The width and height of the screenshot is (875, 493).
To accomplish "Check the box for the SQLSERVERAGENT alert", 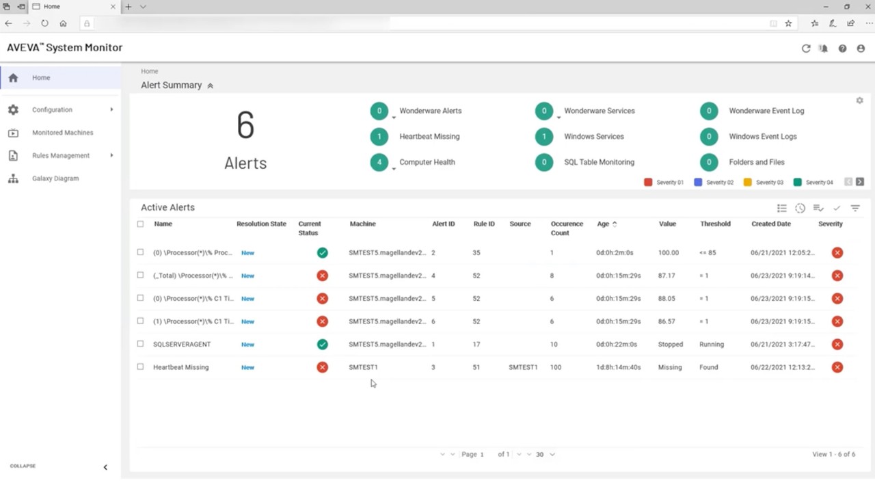I will pyautogui.click(x=141, y=344).
